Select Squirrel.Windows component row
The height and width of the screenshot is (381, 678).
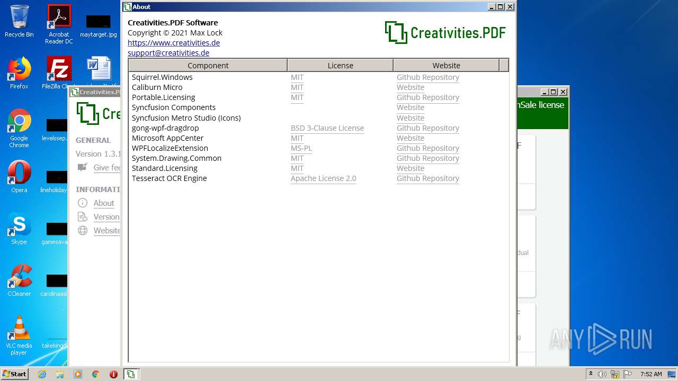pyautogui.click(x=318, y=77)
